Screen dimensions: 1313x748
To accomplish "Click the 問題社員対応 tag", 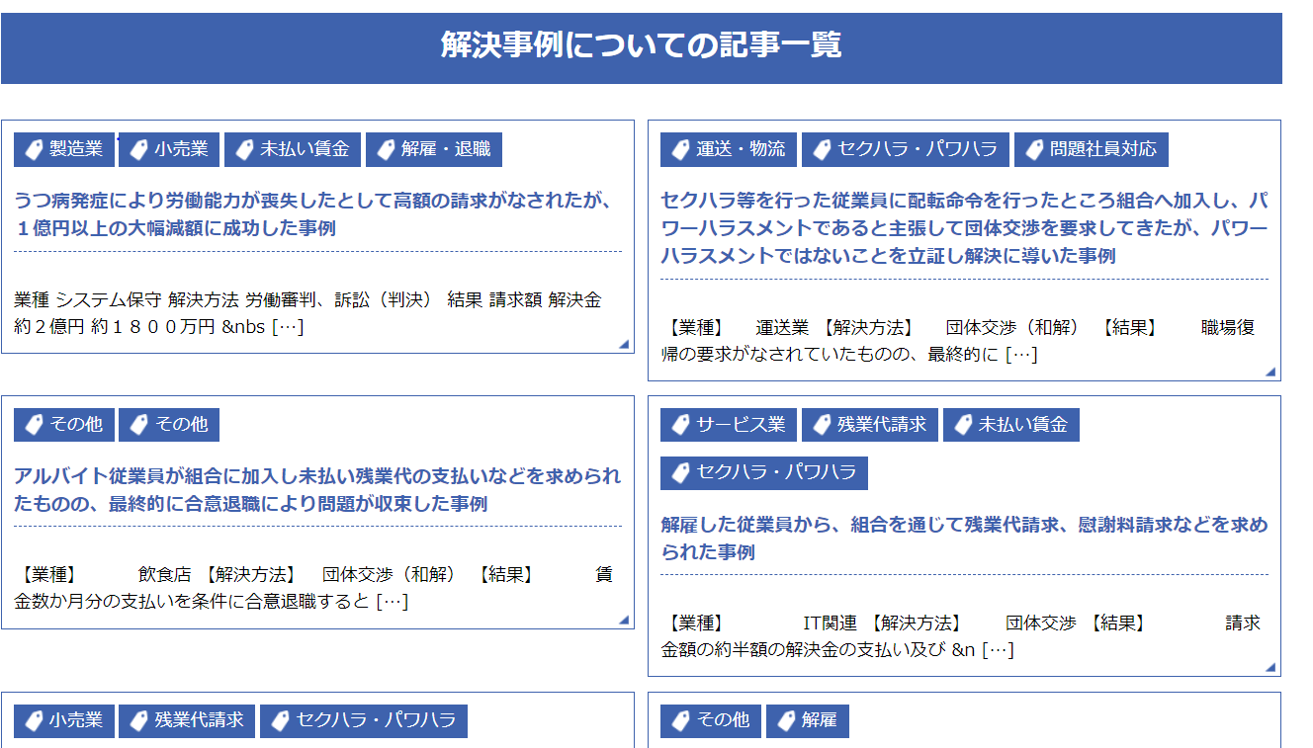I will [1092, 149].
